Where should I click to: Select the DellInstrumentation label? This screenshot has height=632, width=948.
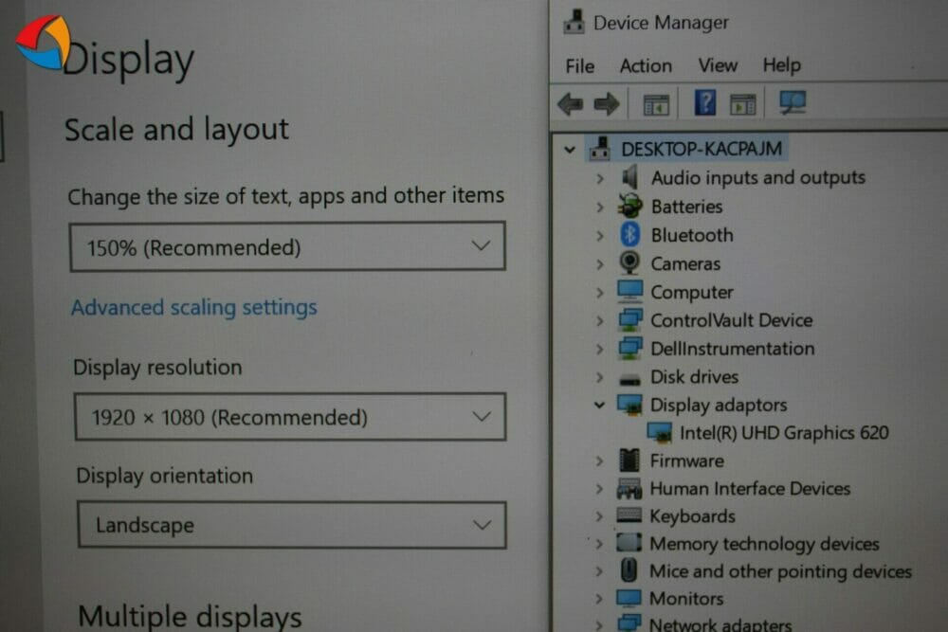coord(732,348)
